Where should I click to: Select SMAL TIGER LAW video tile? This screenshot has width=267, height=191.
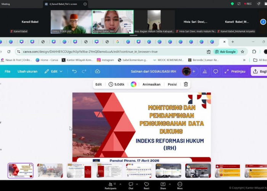71,22
